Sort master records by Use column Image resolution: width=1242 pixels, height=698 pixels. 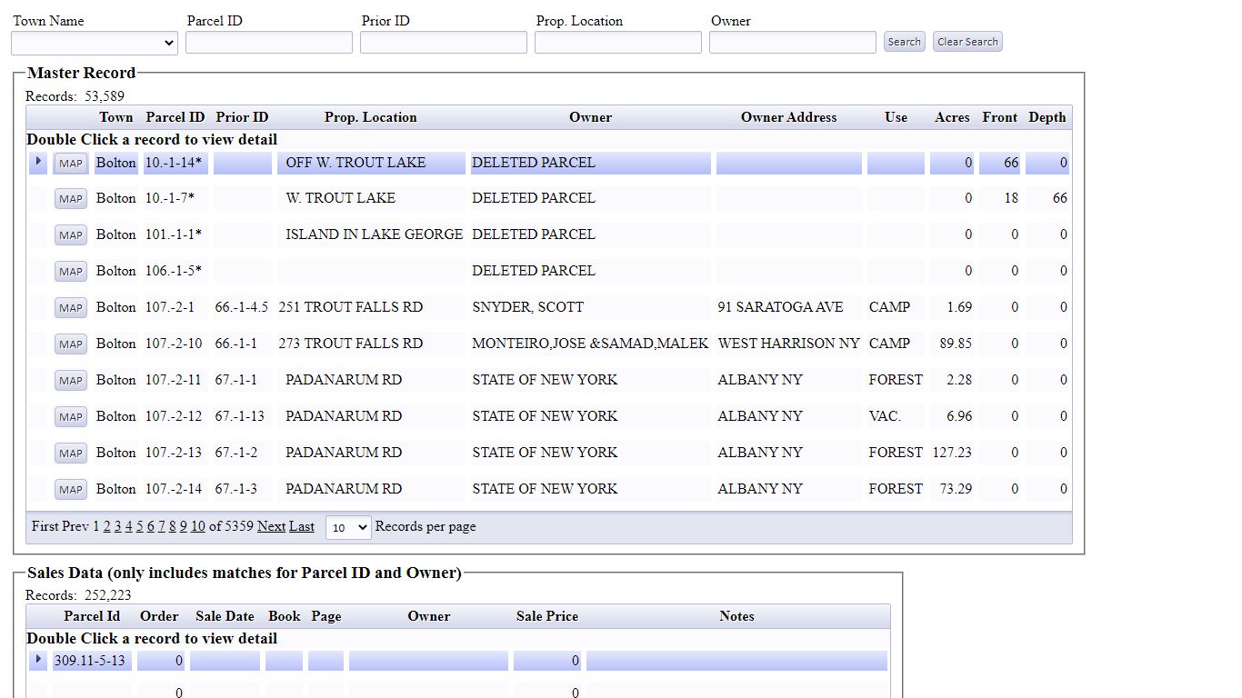[896, 117]
